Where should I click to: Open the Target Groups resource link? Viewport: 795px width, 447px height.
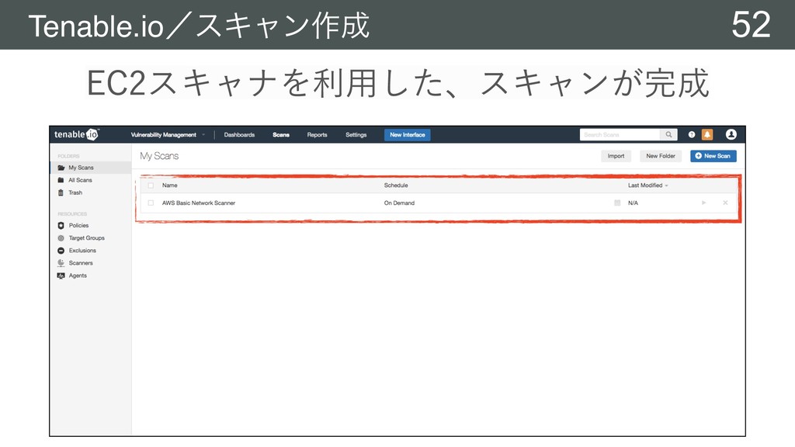[87, 238]
